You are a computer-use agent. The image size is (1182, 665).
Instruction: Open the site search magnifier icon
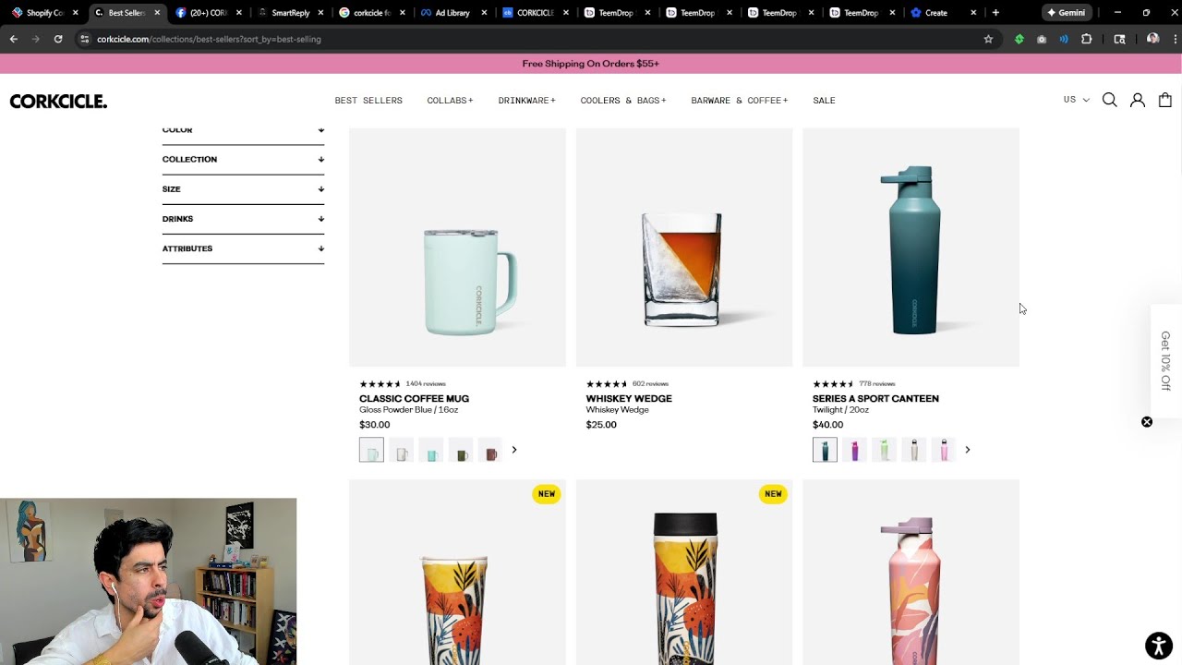[1110, 100]
